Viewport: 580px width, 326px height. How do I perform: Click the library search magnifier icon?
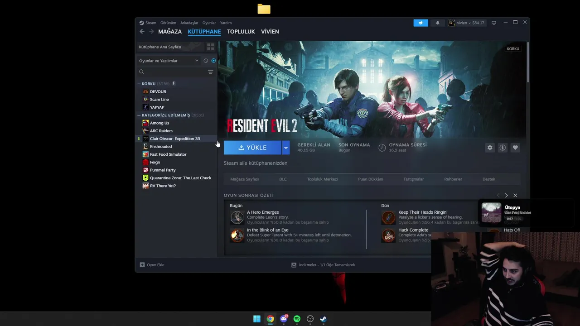point(141,72)
